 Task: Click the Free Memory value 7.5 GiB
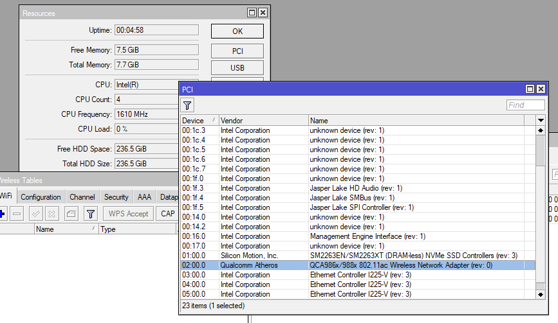(156, 50)
